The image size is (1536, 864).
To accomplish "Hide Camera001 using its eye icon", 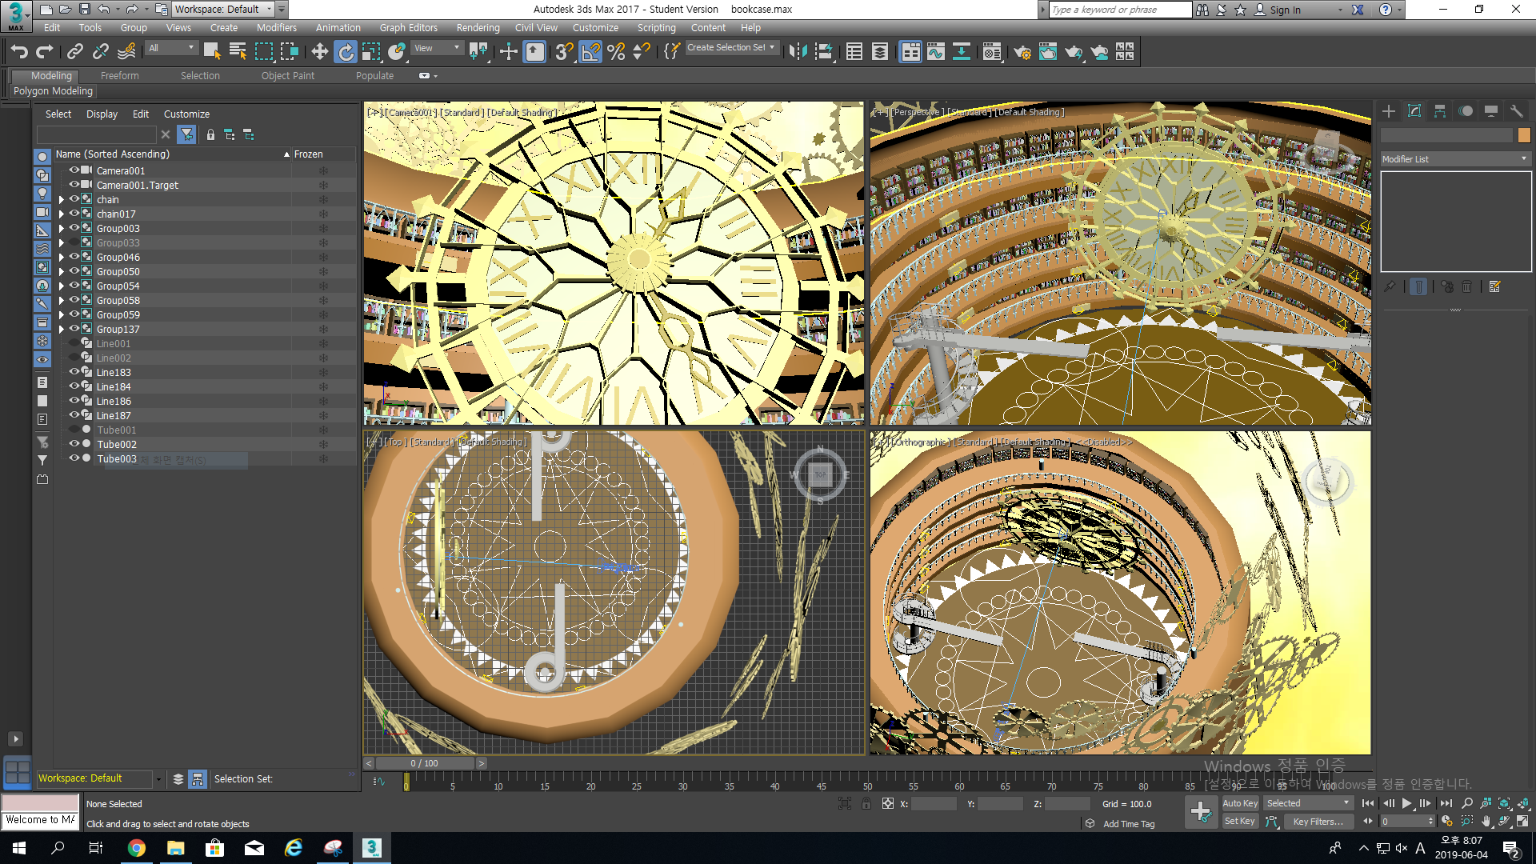I will pyautogui.click(x=74, y=170).
